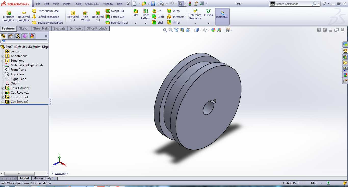Viewport: 348px width, 187px height.
Task: Apply the Fillet feature
Action: pos(136,13)
